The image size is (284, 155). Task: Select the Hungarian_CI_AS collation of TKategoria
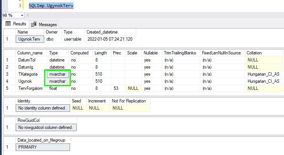(264, 74)
